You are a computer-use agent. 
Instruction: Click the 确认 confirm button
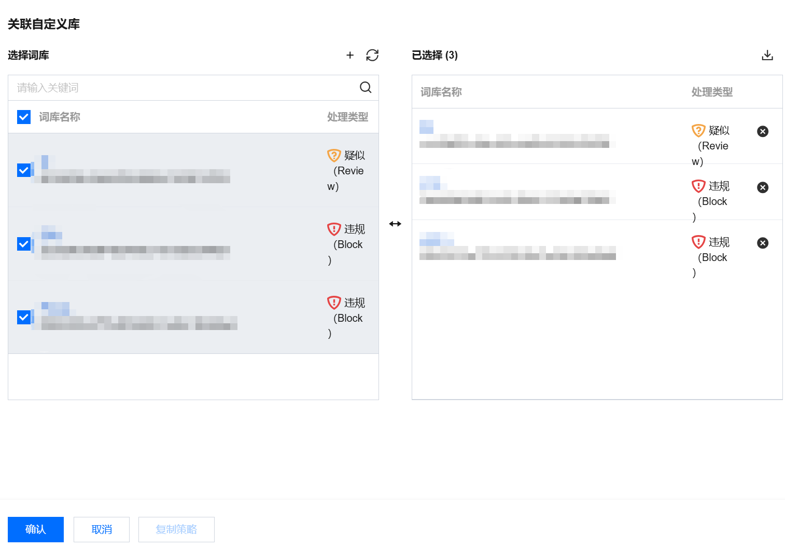[36, 529]
